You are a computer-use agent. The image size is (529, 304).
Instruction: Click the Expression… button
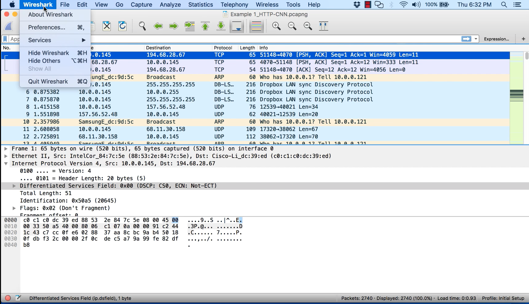tap(497, 39)
